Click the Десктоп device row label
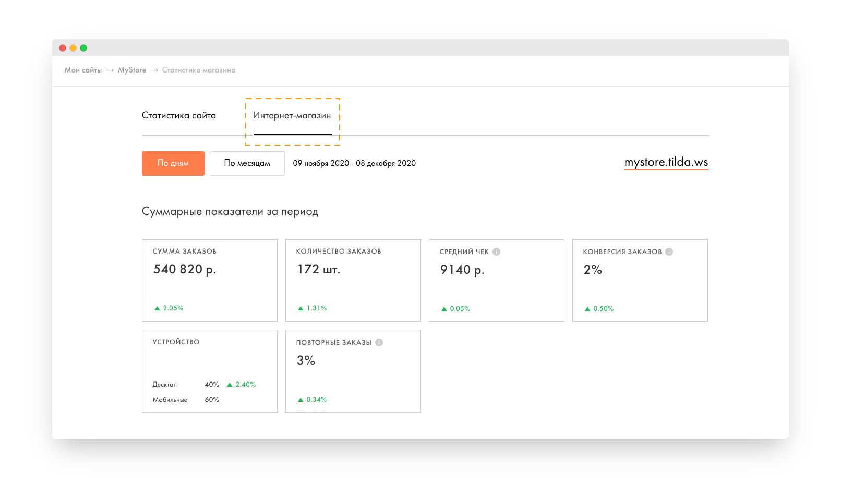 (165, 385)
